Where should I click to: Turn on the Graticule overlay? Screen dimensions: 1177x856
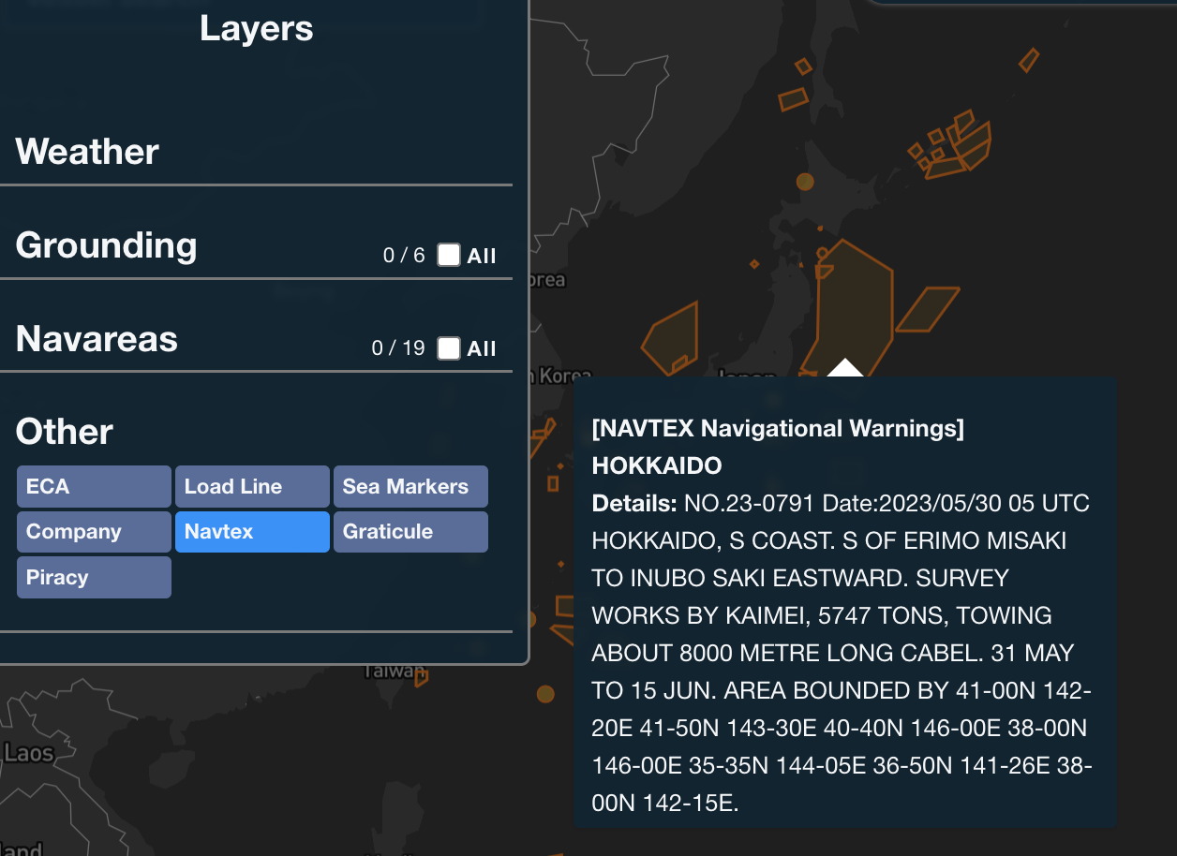click(410, 531)
